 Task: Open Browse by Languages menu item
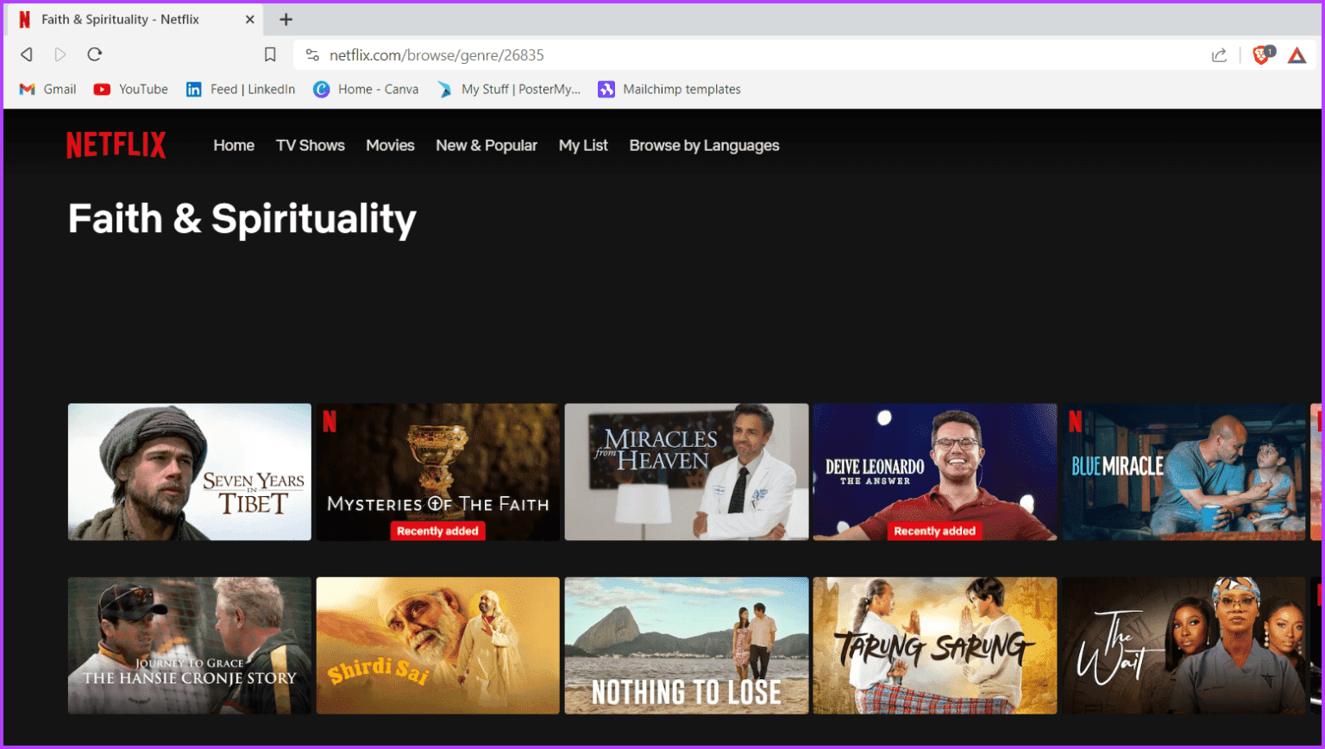click(704, 145)
